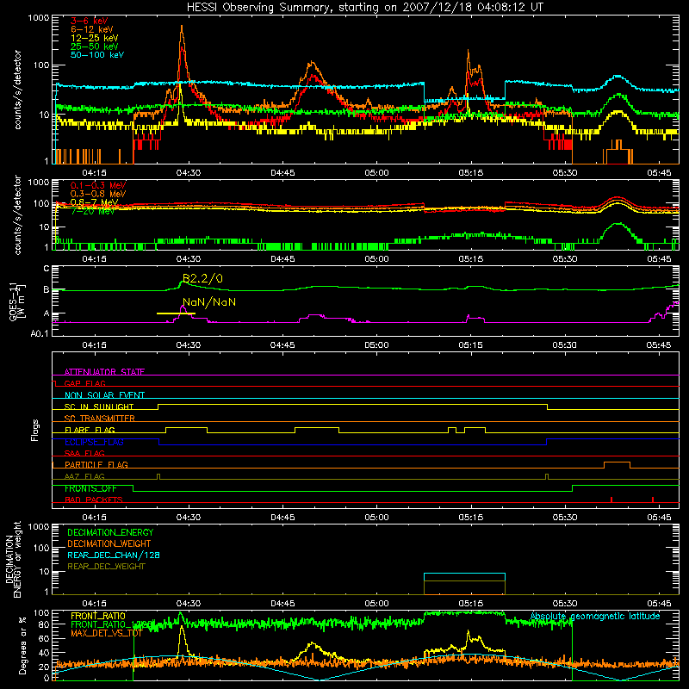Click the DECIMATION ENERGY or weight axis title
The image size is (689, 689).
[x=13, y=559]
